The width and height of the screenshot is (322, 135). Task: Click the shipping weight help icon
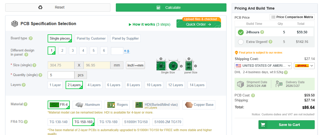tap(286, 72)
